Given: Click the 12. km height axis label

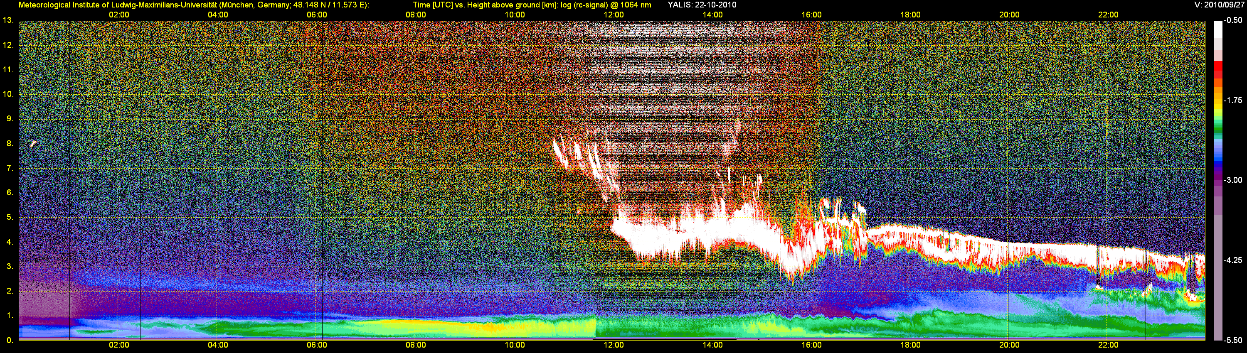Looking at the screenshot, I should tap(8, 45).
